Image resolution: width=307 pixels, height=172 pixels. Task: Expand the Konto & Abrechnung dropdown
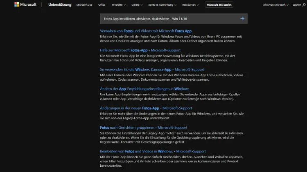162,4
